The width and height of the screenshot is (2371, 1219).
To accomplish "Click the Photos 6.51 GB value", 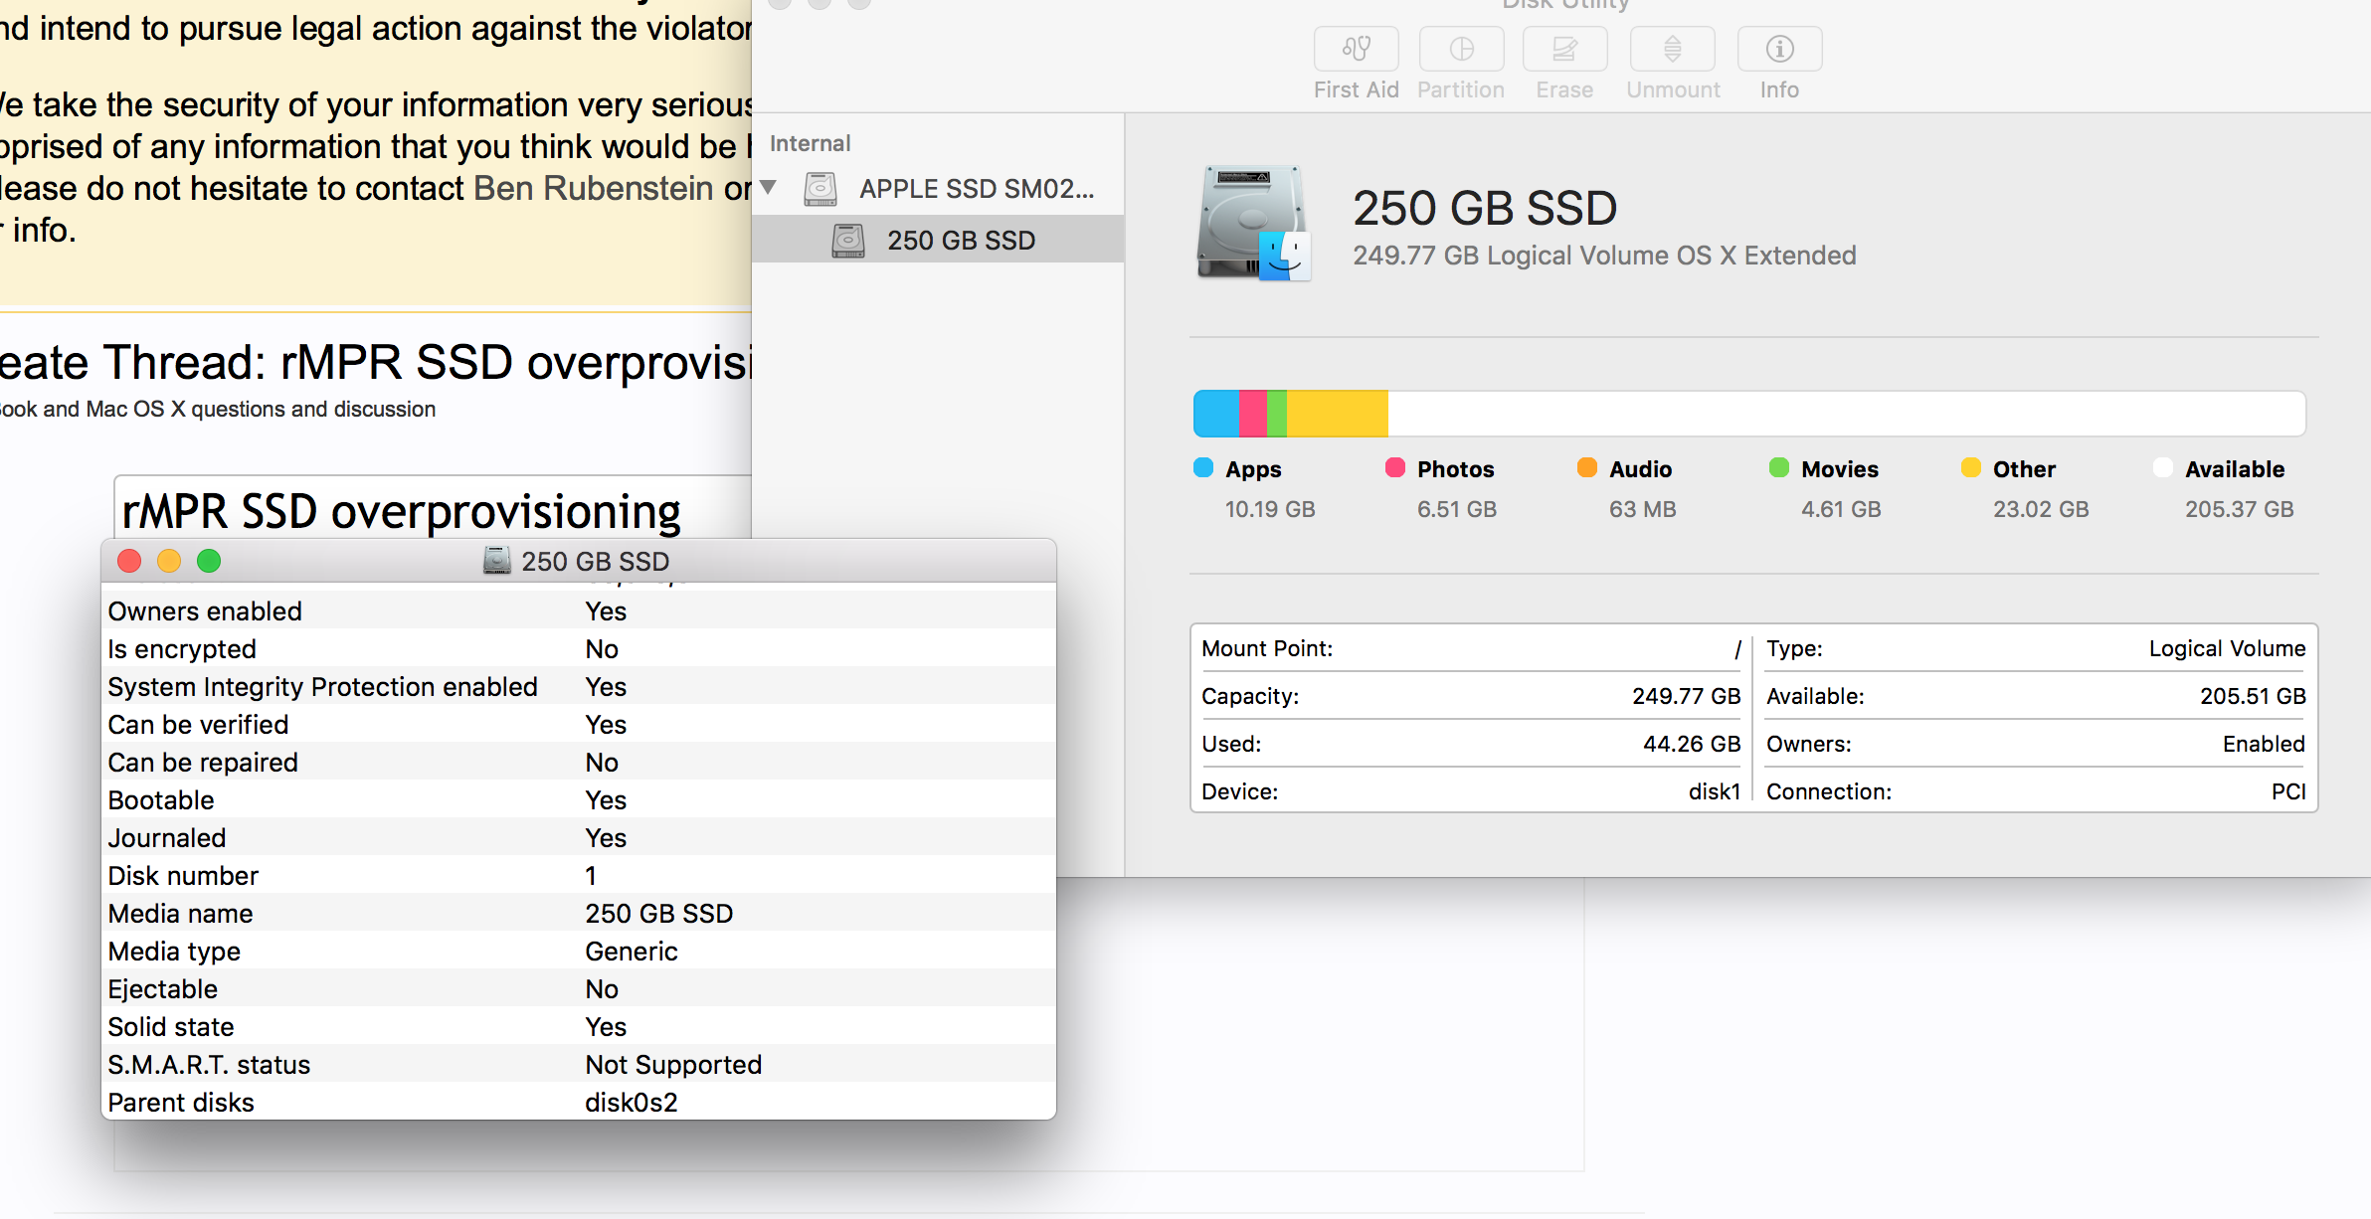I will (x=1457, y=509).
